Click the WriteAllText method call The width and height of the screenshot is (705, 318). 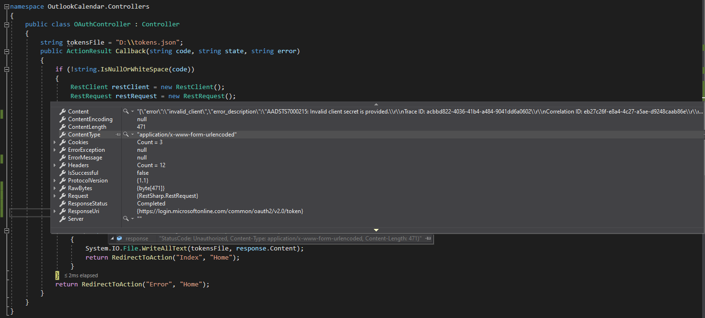pos(164,249)
